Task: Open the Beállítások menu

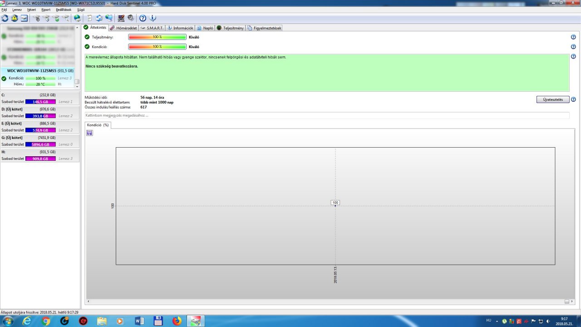Action: 63,10
